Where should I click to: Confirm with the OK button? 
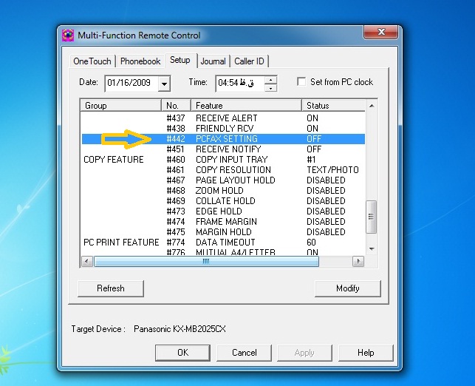coord(183,353)
